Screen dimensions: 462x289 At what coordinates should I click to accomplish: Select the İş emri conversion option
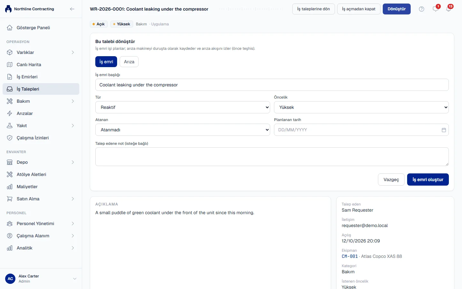click(x=106, y=62)
